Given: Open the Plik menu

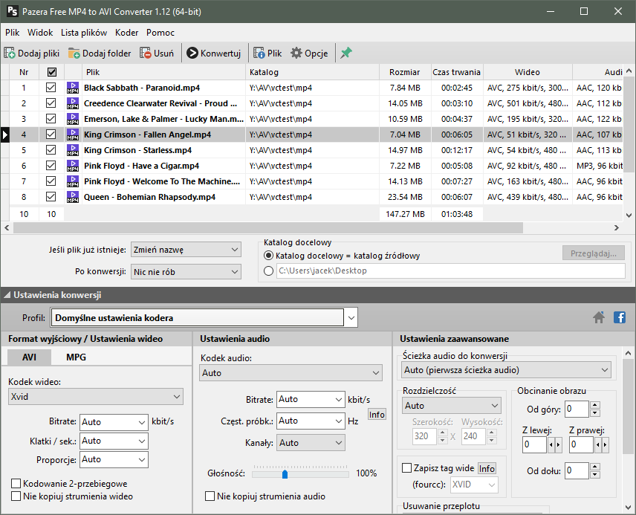Looking at the screenshot, I should click(x=12, y=33).
